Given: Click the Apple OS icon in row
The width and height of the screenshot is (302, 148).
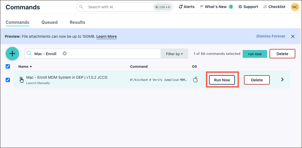Looking at the screenshot, I should click(x=195, y=79).
